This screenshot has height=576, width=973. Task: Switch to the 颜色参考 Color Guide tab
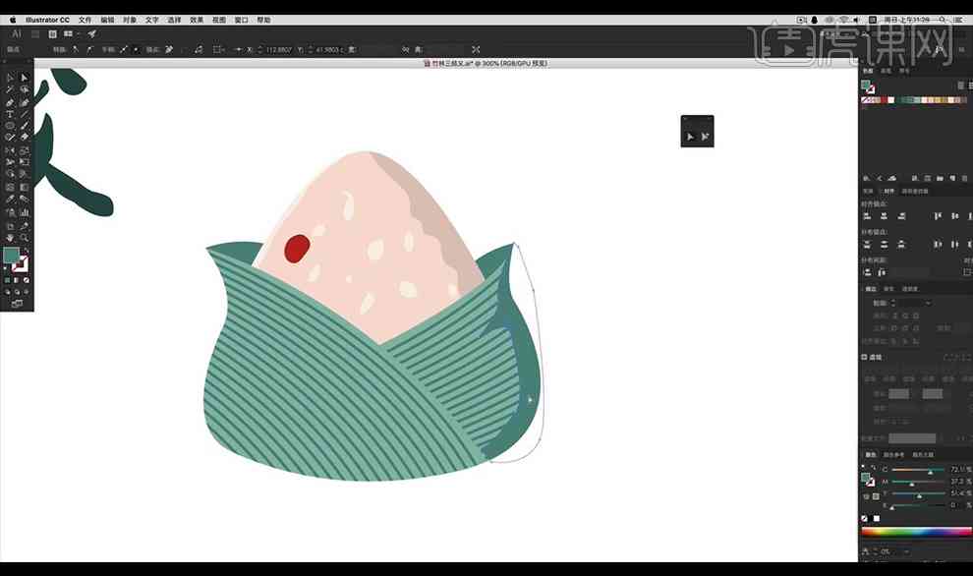(x=893, y=455)
